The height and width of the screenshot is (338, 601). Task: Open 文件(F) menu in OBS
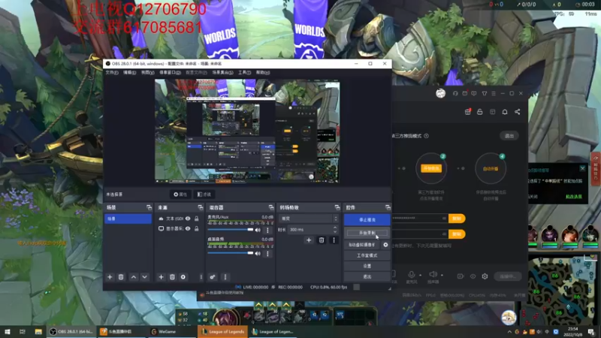point(112,72)
